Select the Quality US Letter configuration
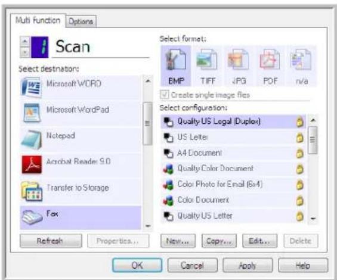This screenshot has width=337, height=280. click(x=233, y=216)
